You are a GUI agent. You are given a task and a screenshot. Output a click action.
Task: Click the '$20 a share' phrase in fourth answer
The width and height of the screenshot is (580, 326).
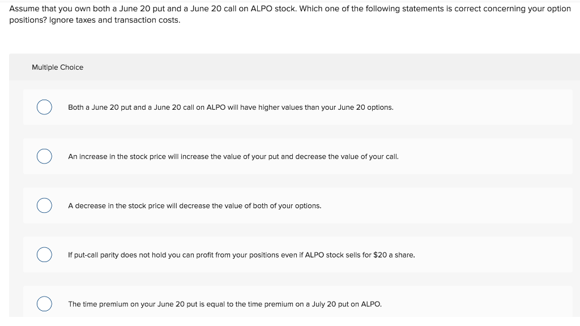394,255
